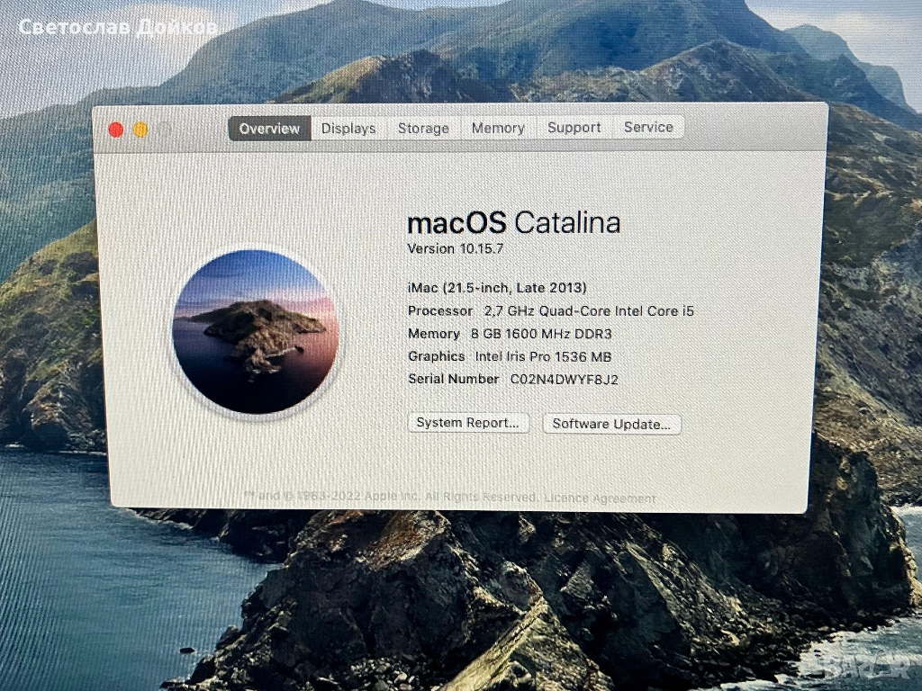
Task: Click the Memory 8 GB 1600 MHz line
Action: [x=510, y=334]
